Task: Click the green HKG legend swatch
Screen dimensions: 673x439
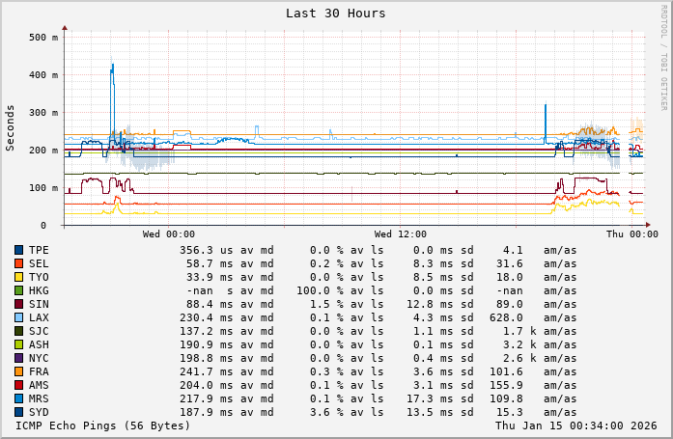Action: click(18, 290)
